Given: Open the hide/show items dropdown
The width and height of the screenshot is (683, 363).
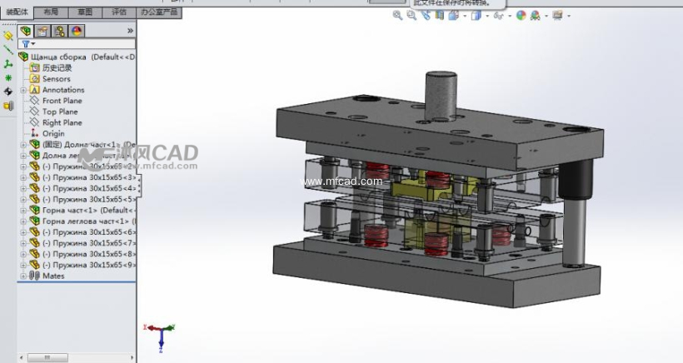Looking at the screenshot, I should 508,15.
